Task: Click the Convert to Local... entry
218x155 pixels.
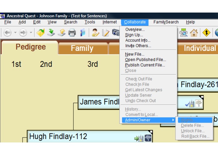Action: pyautogui.click(x=148, y=115)
